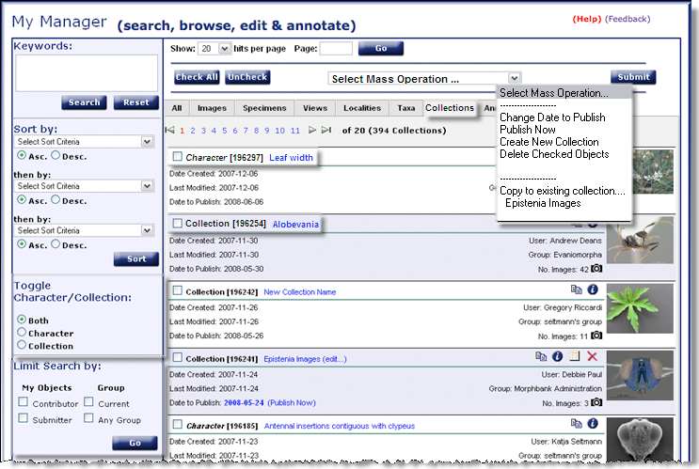
Task: Open the Leaf width character link
Action: click(290, 157)
